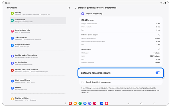This screenshot has width=171, height=106.
Task: Click the Displejs green icon
Action: pyautogui.click(x=12, y=13)
